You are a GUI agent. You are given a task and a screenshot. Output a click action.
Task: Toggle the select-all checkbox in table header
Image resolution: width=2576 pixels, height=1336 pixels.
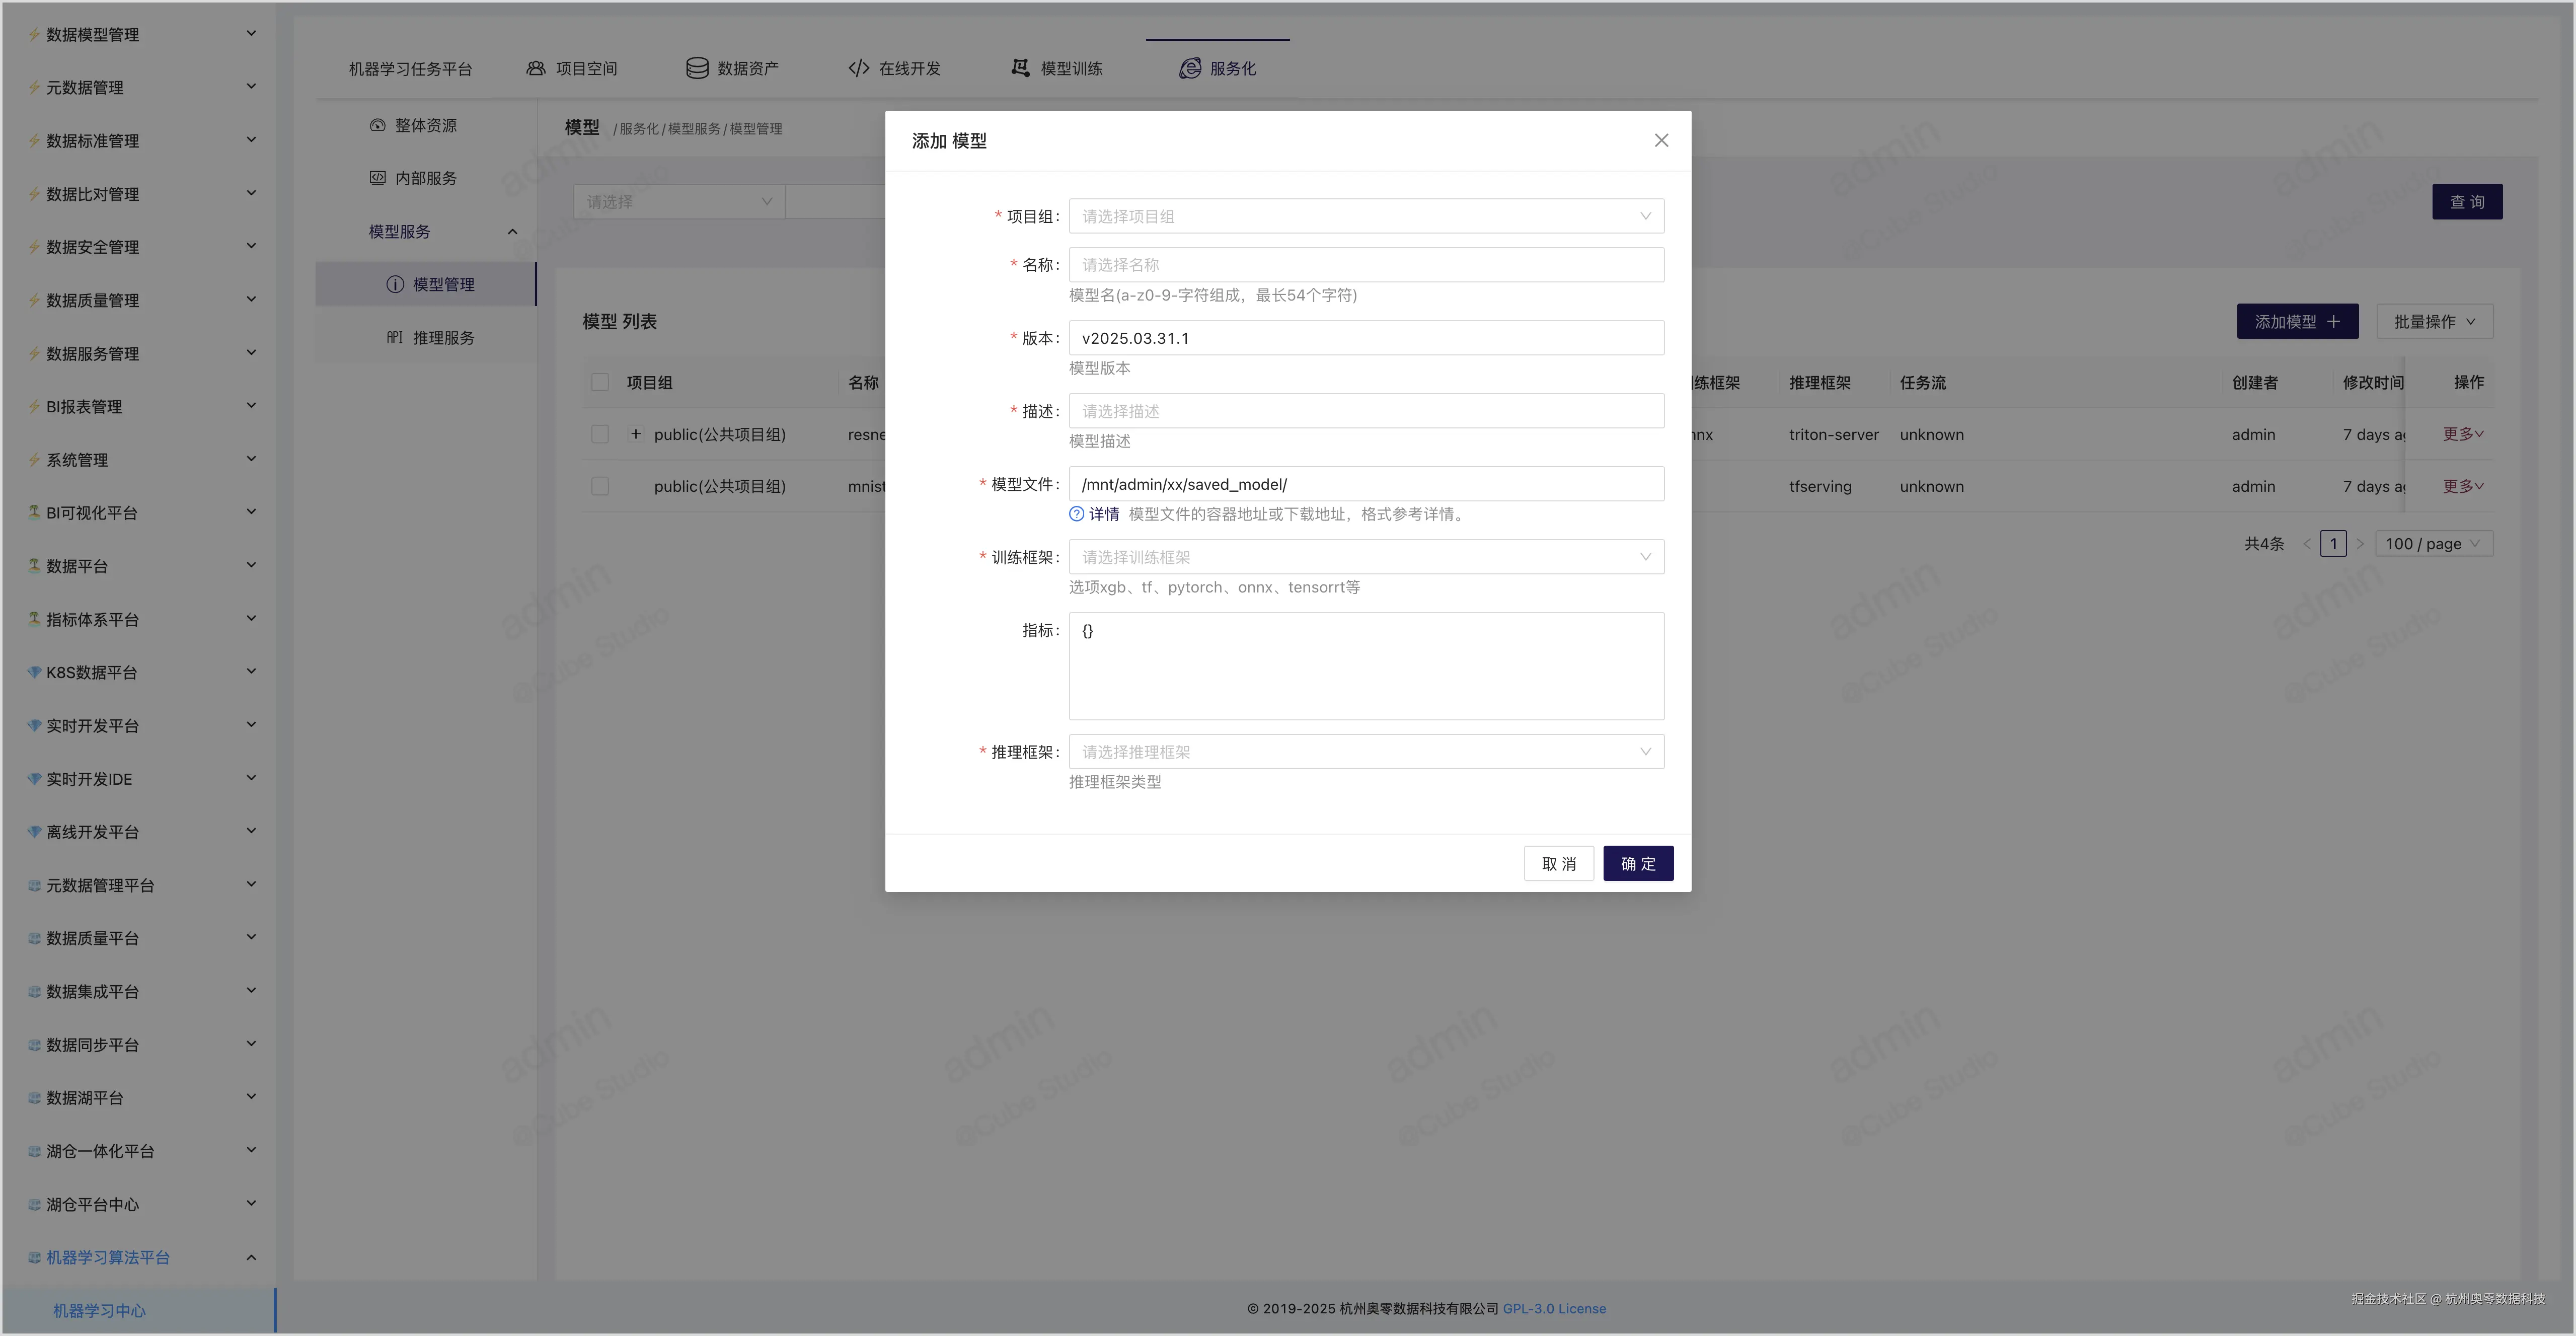tap(600, 382)
